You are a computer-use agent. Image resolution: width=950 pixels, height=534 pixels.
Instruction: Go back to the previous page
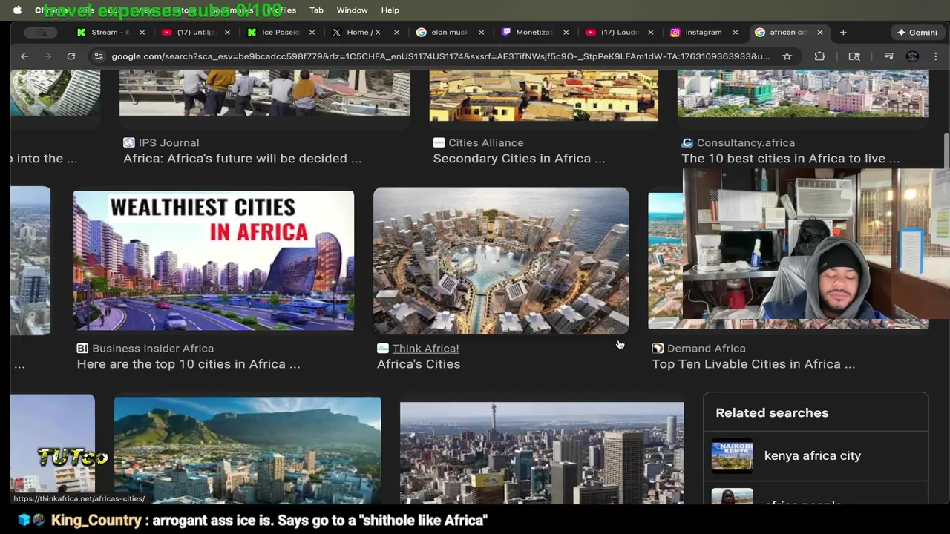point(24,56)
